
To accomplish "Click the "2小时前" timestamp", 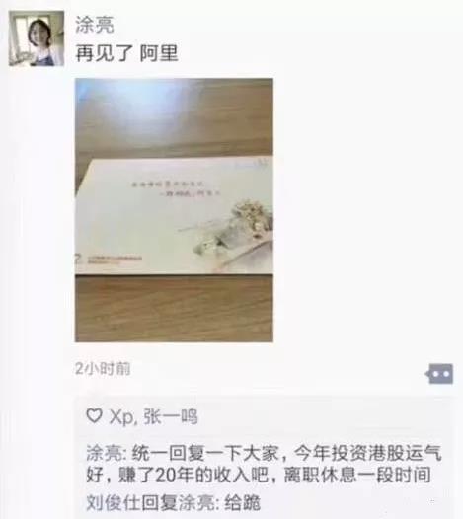I will coord(103,368).
